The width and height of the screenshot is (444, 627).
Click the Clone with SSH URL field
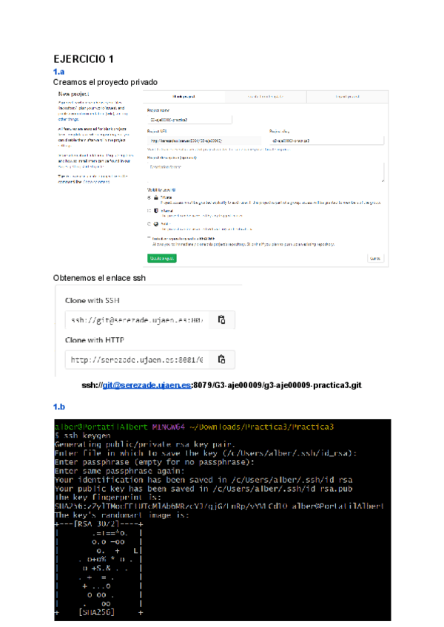[x=136, y=320]
